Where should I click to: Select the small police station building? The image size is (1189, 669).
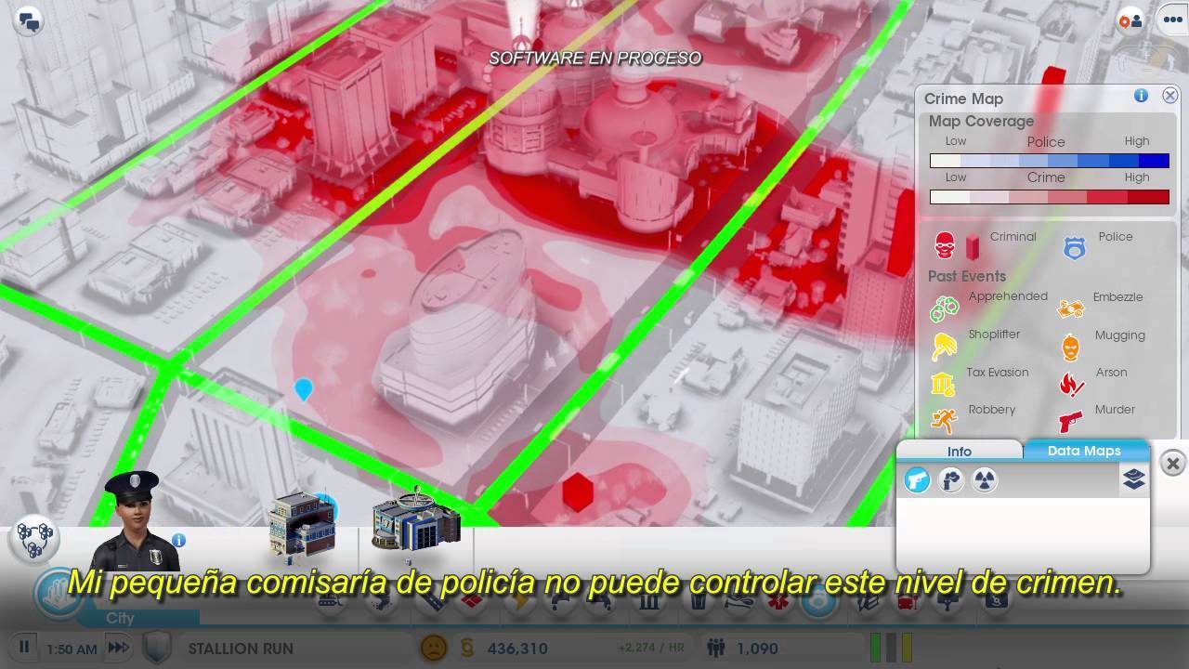point(302,525)
